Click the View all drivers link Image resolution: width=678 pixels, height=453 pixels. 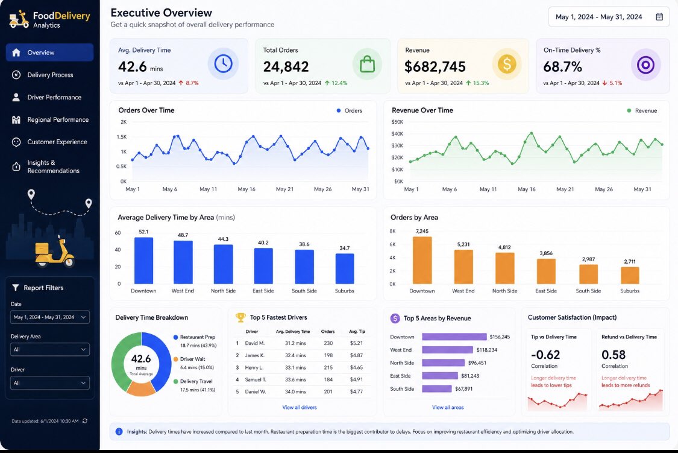pyautogui.click(x=299, y=408)
